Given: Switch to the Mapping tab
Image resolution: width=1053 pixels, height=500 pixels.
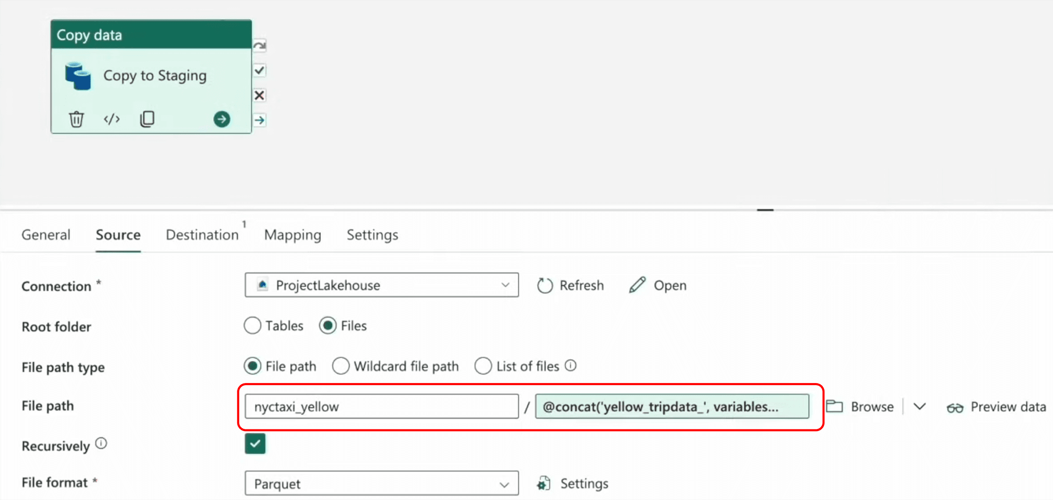Looking at the screenshot, I should 293,235.
